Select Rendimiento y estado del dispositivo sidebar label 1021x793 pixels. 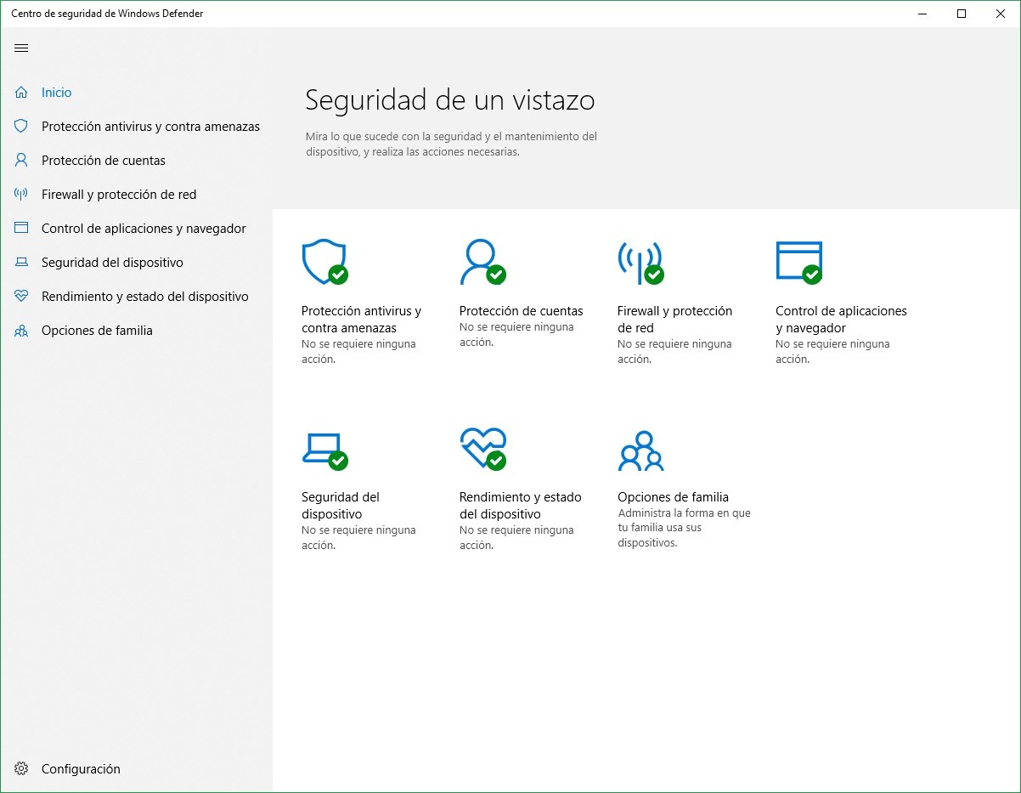point(145,296)
